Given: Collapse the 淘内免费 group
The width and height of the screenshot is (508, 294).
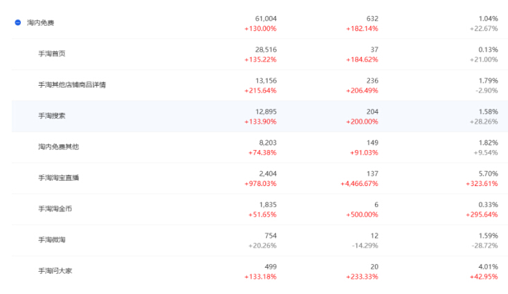Looking at the screenshot, I should [18, 23].
